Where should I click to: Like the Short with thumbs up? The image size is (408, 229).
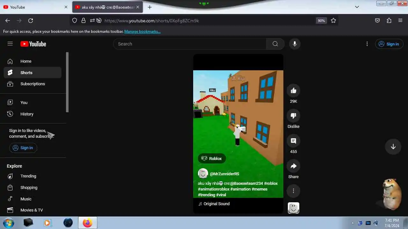[293, 91]
